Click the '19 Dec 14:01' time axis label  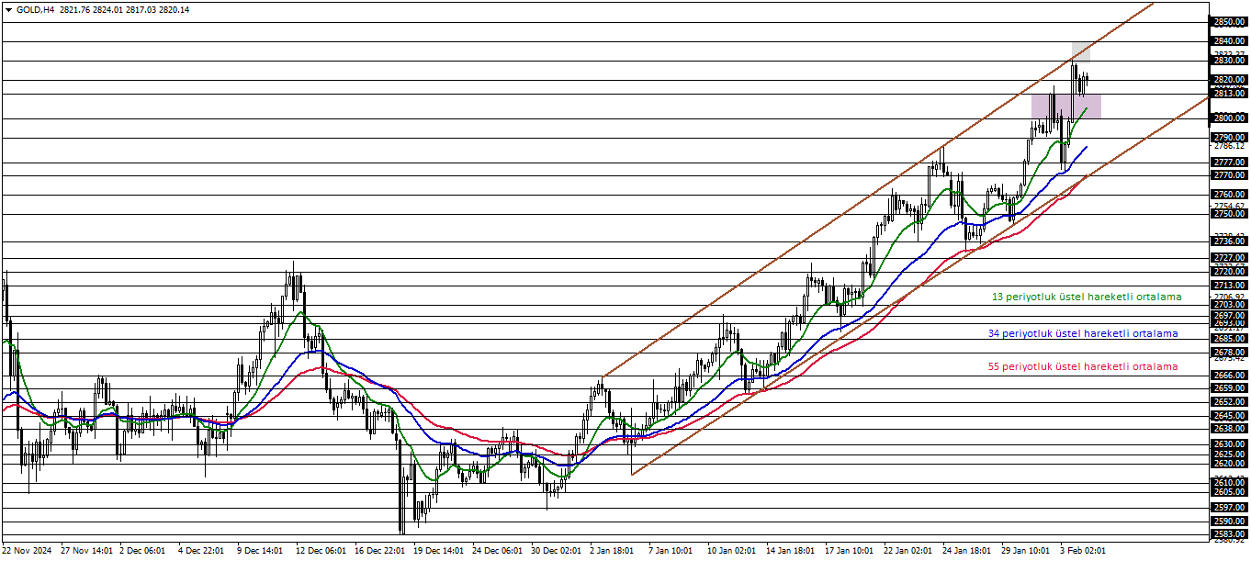click(439, 551)
